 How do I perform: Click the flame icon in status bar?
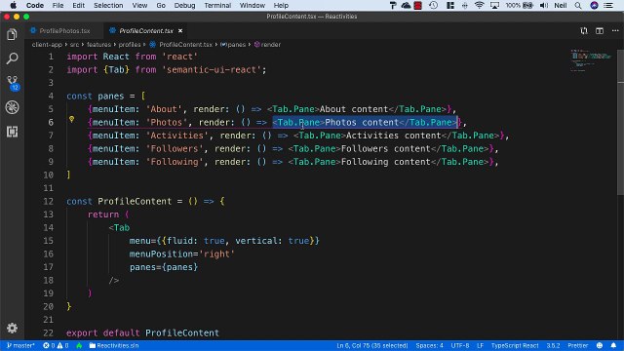(79, 345)
